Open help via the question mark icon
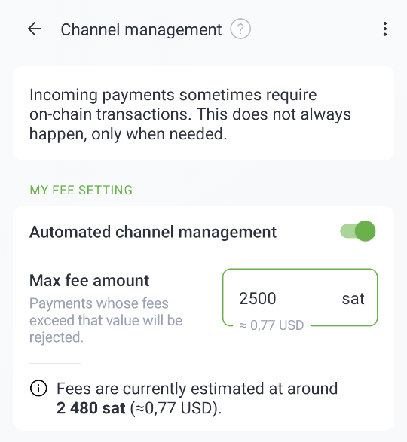407x442 pixels. pos(240,29)
